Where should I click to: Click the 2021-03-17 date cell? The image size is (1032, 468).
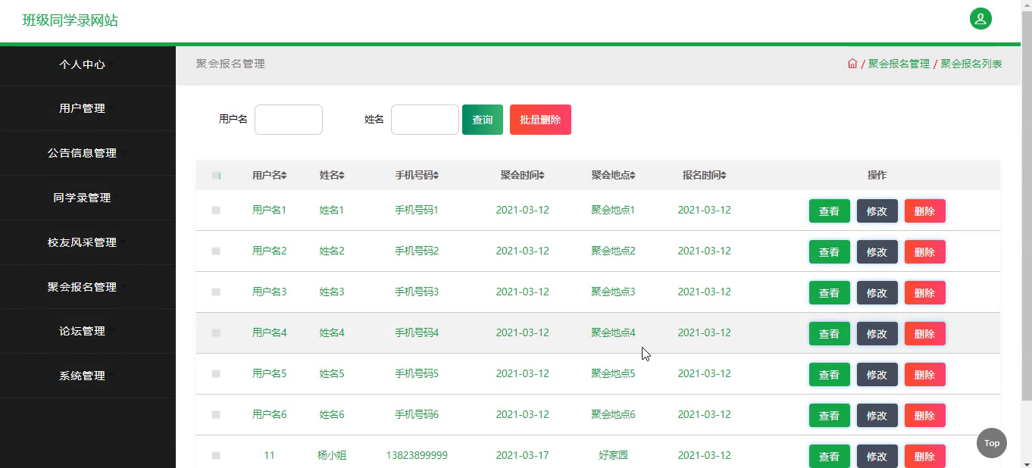[x=522, y=455]
